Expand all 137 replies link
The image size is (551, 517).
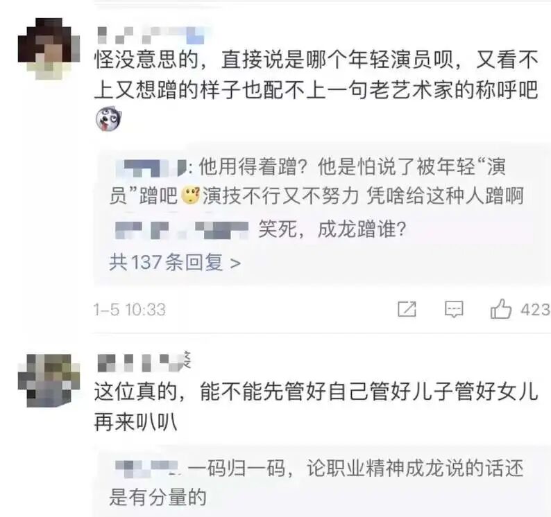[x=175, y=262]
